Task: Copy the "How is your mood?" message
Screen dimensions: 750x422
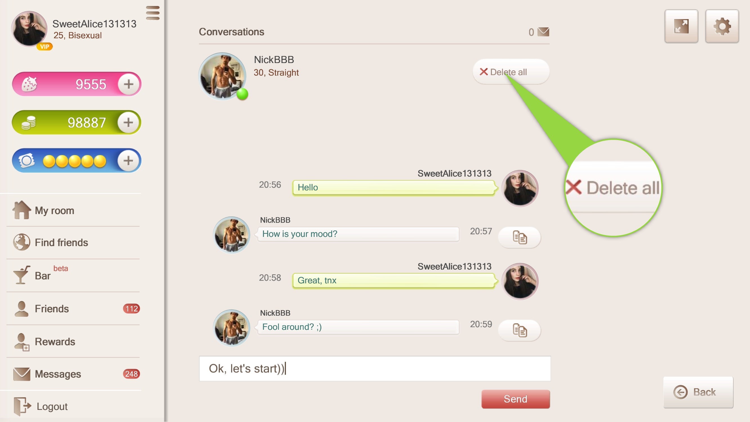Action: [520, 237]
